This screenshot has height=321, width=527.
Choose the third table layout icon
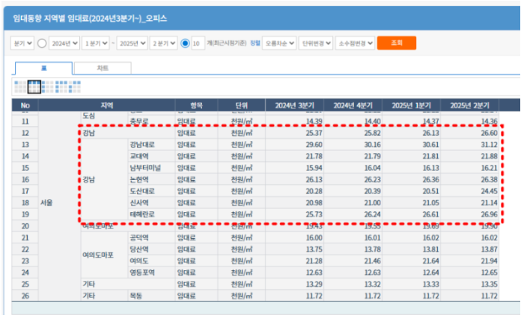[x=48, y=87]
